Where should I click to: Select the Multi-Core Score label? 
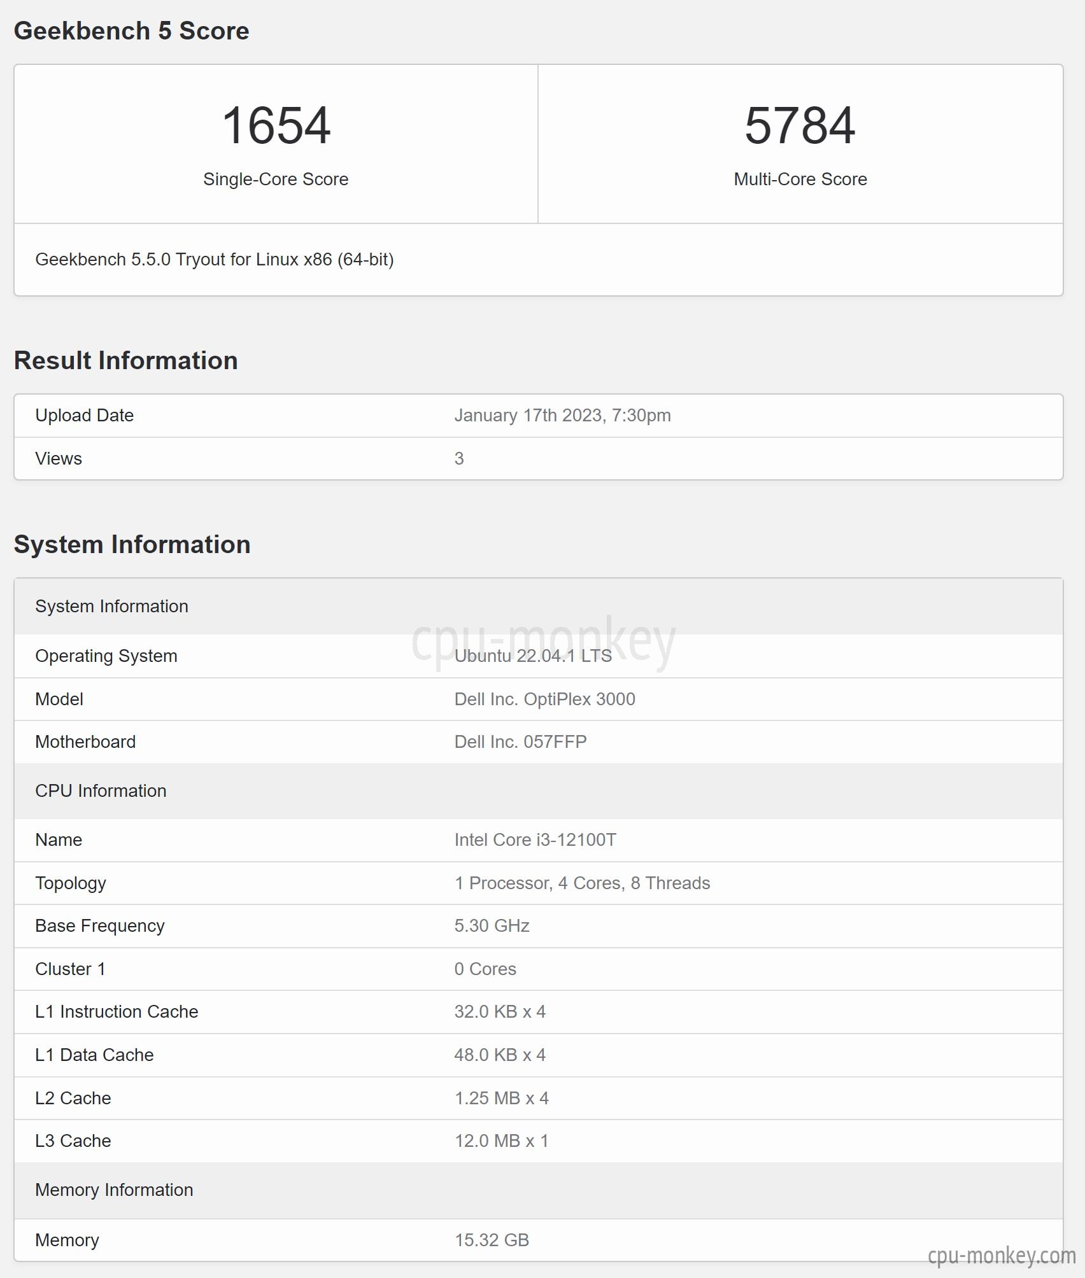click(x=800, y=179)
